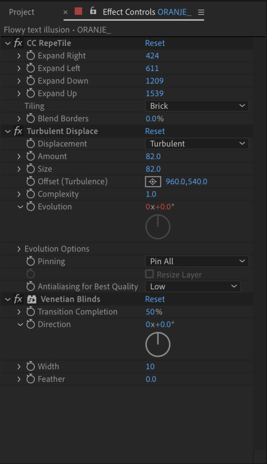Click the Expand Right stopwatch icon

pos(30,56)
